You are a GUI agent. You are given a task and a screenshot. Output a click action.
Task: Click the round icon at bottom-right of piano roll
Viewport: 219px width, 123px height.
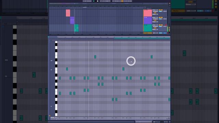click(170, 122)
